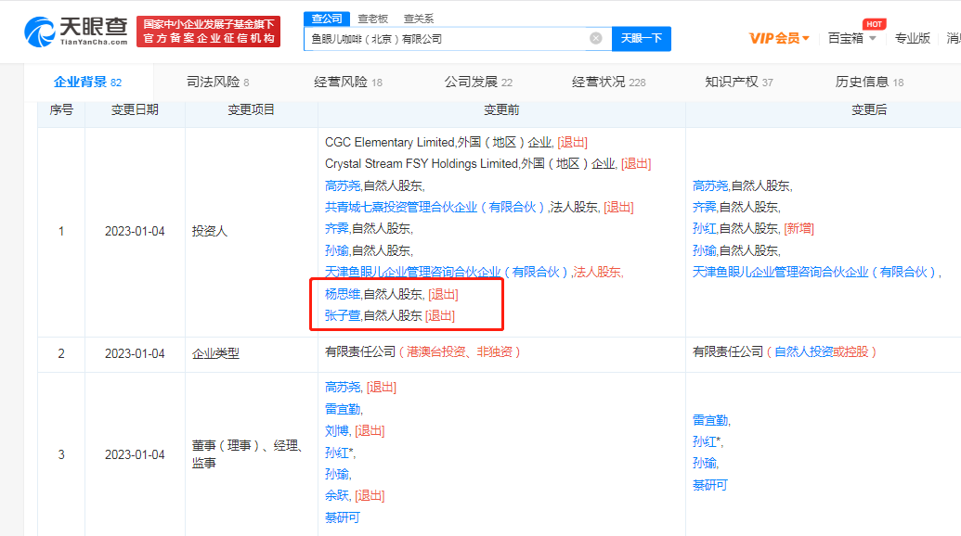This screenshot has width=961, height=536.
Task: Open 綦研可 link in directors 变更前
Action: point(343,517)
